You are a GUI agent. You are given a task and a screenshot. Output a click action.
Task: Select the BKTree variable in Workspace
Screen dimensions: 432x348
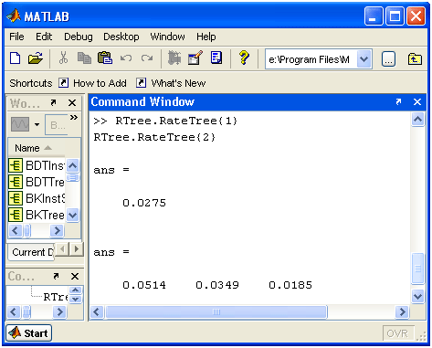pyautogui.click(x=37, y=215)
